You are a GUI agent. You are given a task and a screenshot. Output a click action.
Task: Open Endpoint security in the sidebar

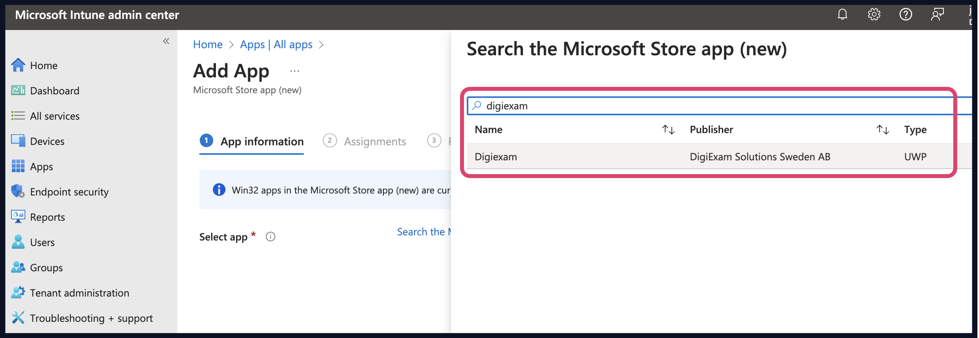[x=69, y=192]
